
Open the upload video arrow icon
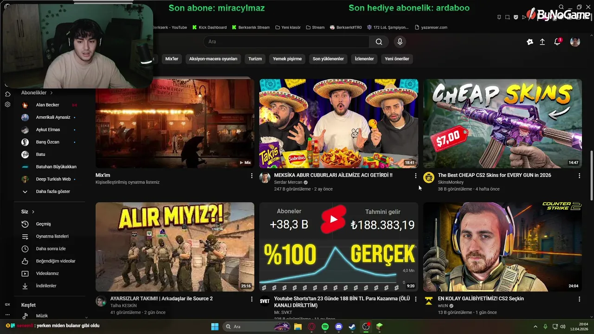tap(542, 42)
